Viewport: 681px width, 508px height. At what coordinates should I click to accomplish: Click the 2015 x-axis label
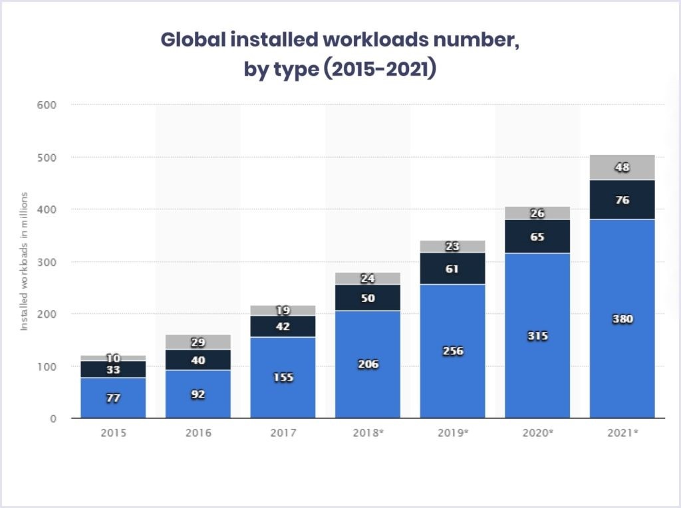tap(113, 433)
